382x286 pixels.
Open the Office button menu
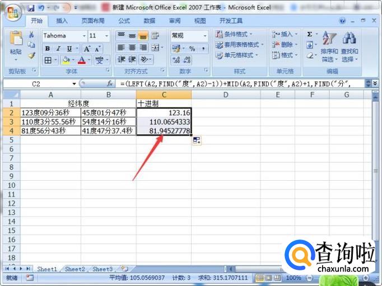[11, 10]
